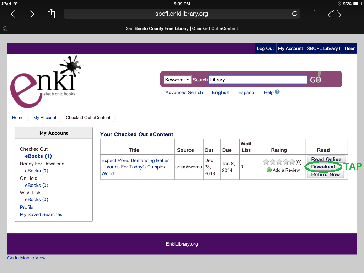Switch language to Español

[x=247, y=93]
